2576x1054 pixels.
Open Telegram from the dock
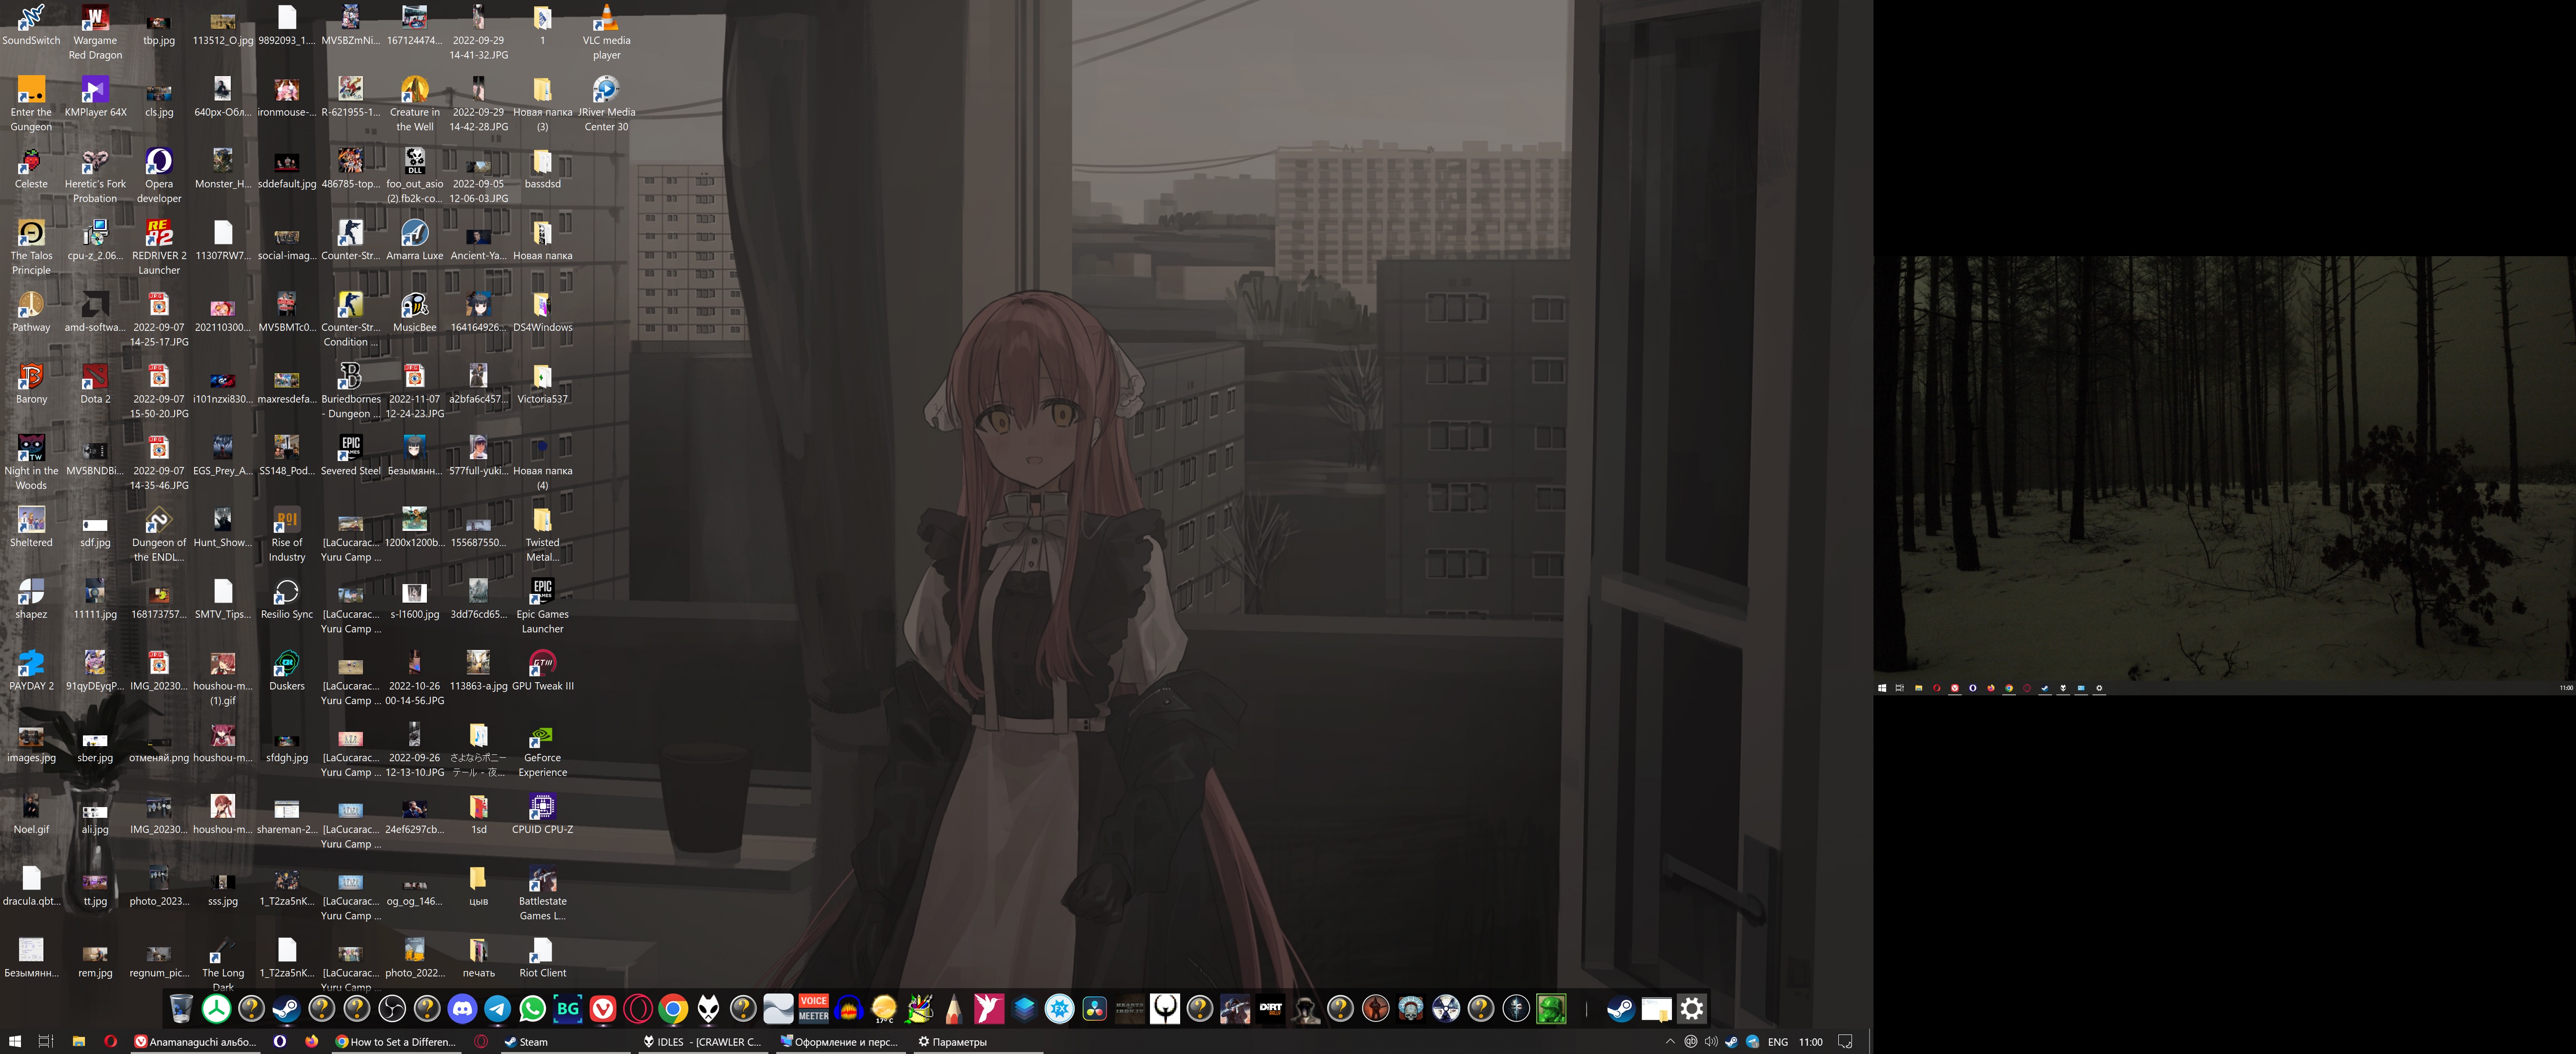click(497, 1009)
